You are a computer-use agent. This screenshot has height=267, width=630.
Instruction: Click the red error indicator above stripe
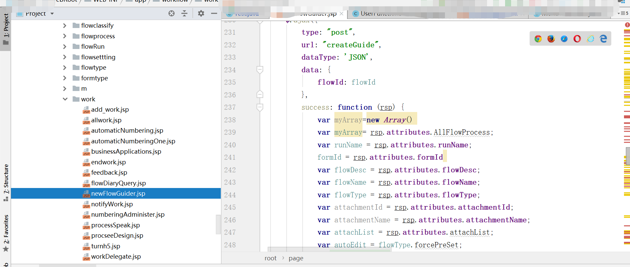[627, 25]
